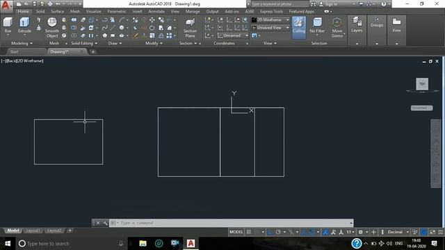The width and height of the screenshot is (445, 250).
Task: Click the Polyline draw tool
Action: coord(105,20)
